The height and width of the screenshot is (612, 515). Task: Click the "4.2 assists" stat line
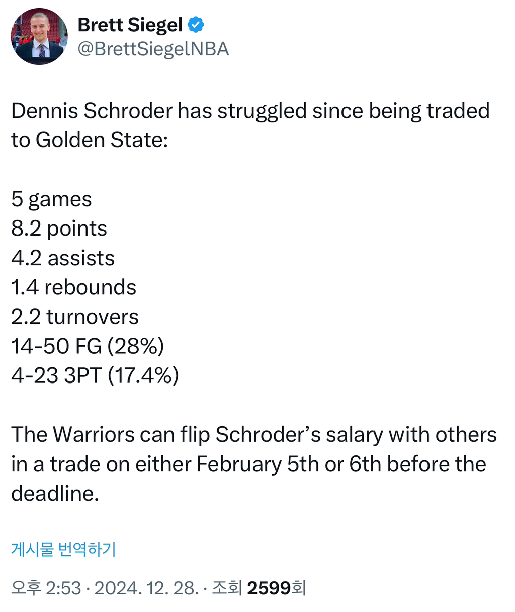63,258
